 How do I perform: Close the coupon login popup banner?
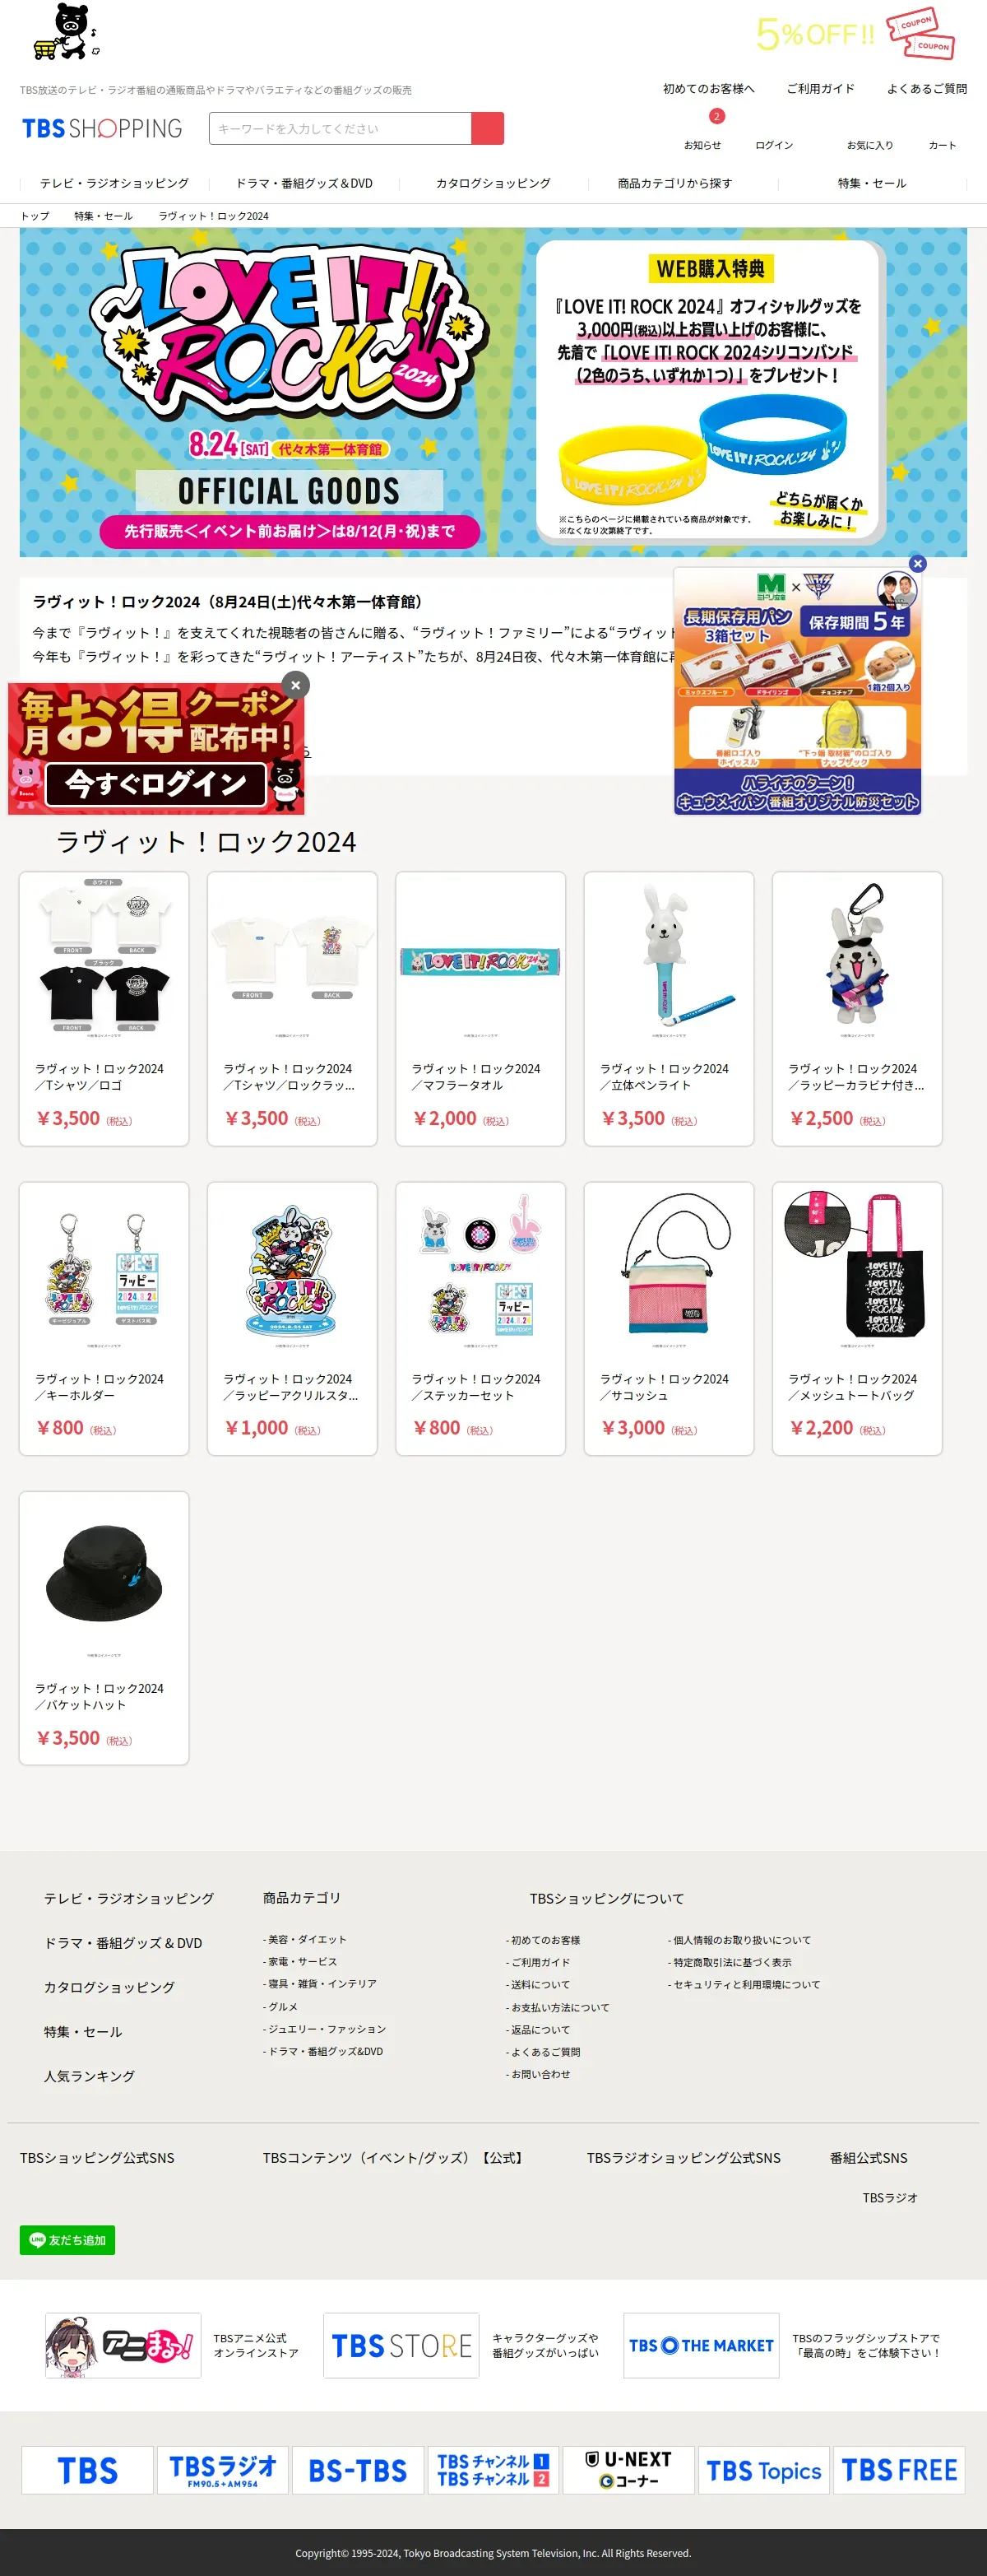(296, 685)
